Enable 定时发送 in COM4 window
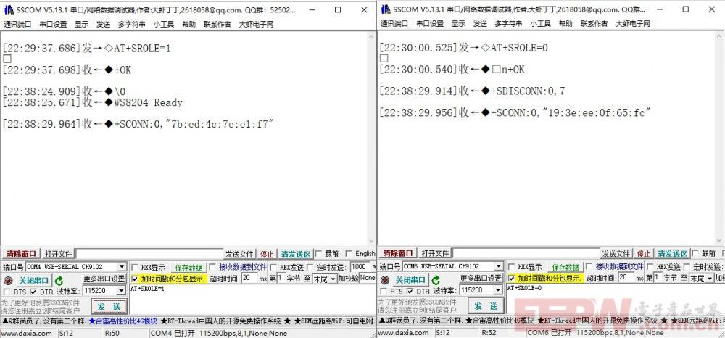This screenshot has height=338, width=725. pos(311,267)
